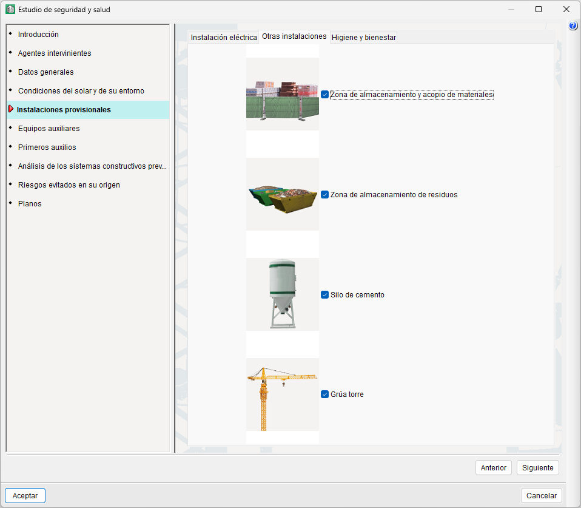Open Primeros auxilios section

coord(88,147)
